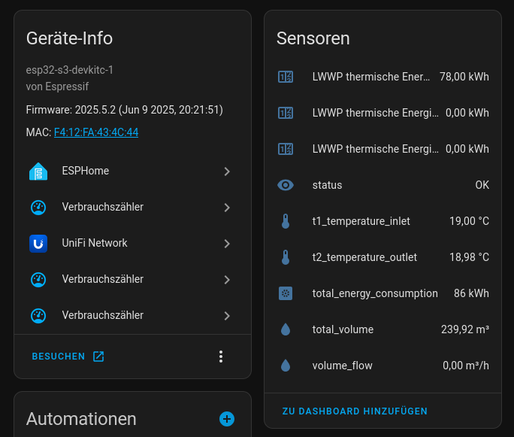
Task: Click water drop icon next to total_volume
Action: pyautogui.click(x=286, y=329)
